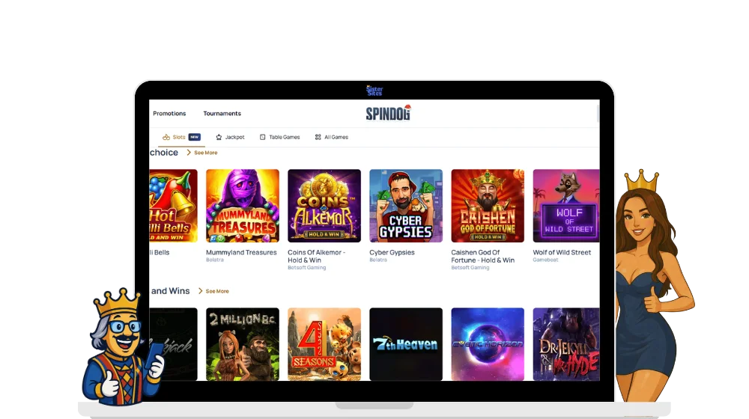Viewport: 749px width, 419px height.
Task: Click the Mummyland Treasures title text
Action: (x=241, y=252)
